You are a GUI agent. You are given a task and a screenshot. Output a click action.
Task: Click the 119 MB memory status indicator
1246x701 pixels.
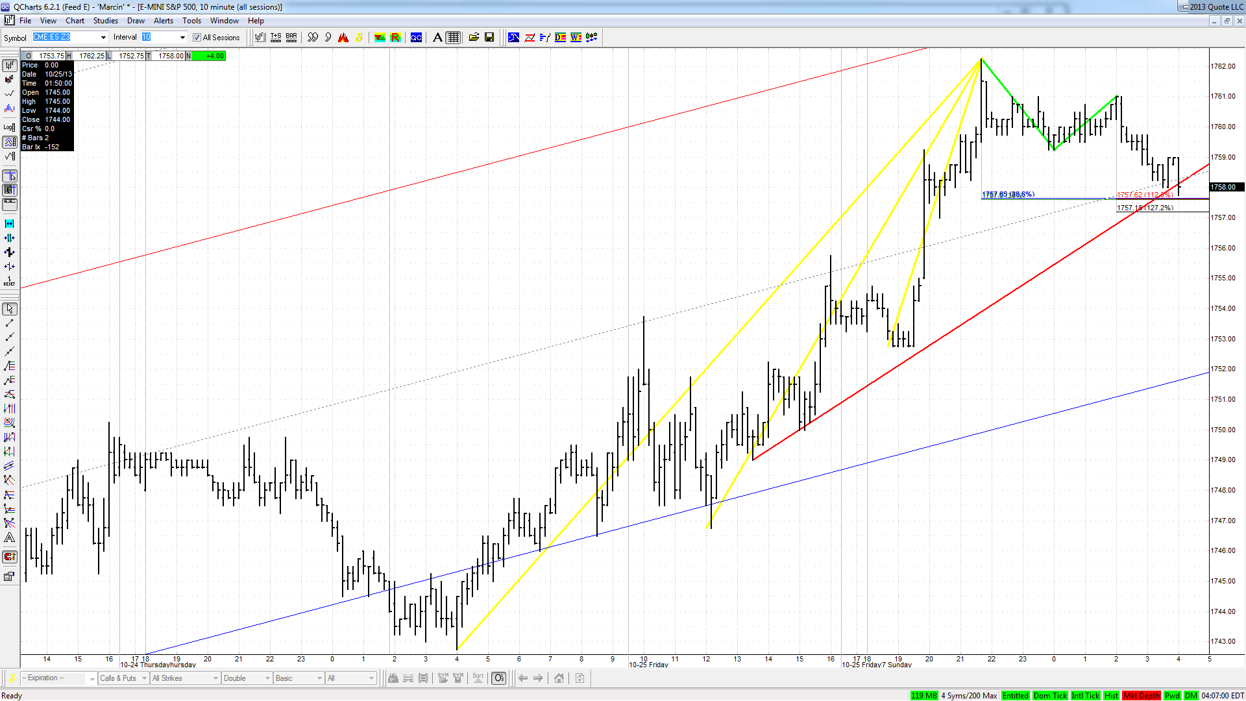point(924,696)
